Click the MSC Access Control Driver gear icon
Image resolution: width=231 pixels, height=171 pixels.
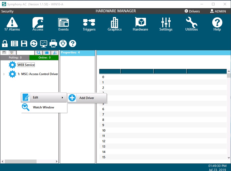pyautogui.click(x=12, y=74)
